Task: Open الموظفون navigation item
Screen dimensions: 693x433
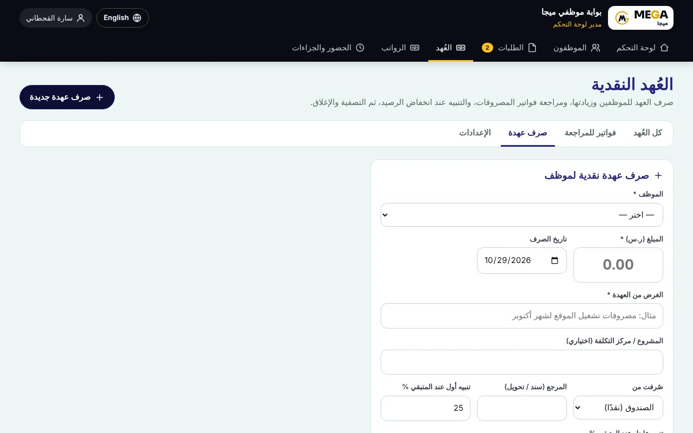Action: (x=577, y=48)
